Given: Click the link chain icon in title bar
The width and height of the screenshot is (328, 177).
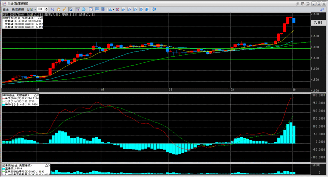Looking at the screenshot, I should (298, 3).
